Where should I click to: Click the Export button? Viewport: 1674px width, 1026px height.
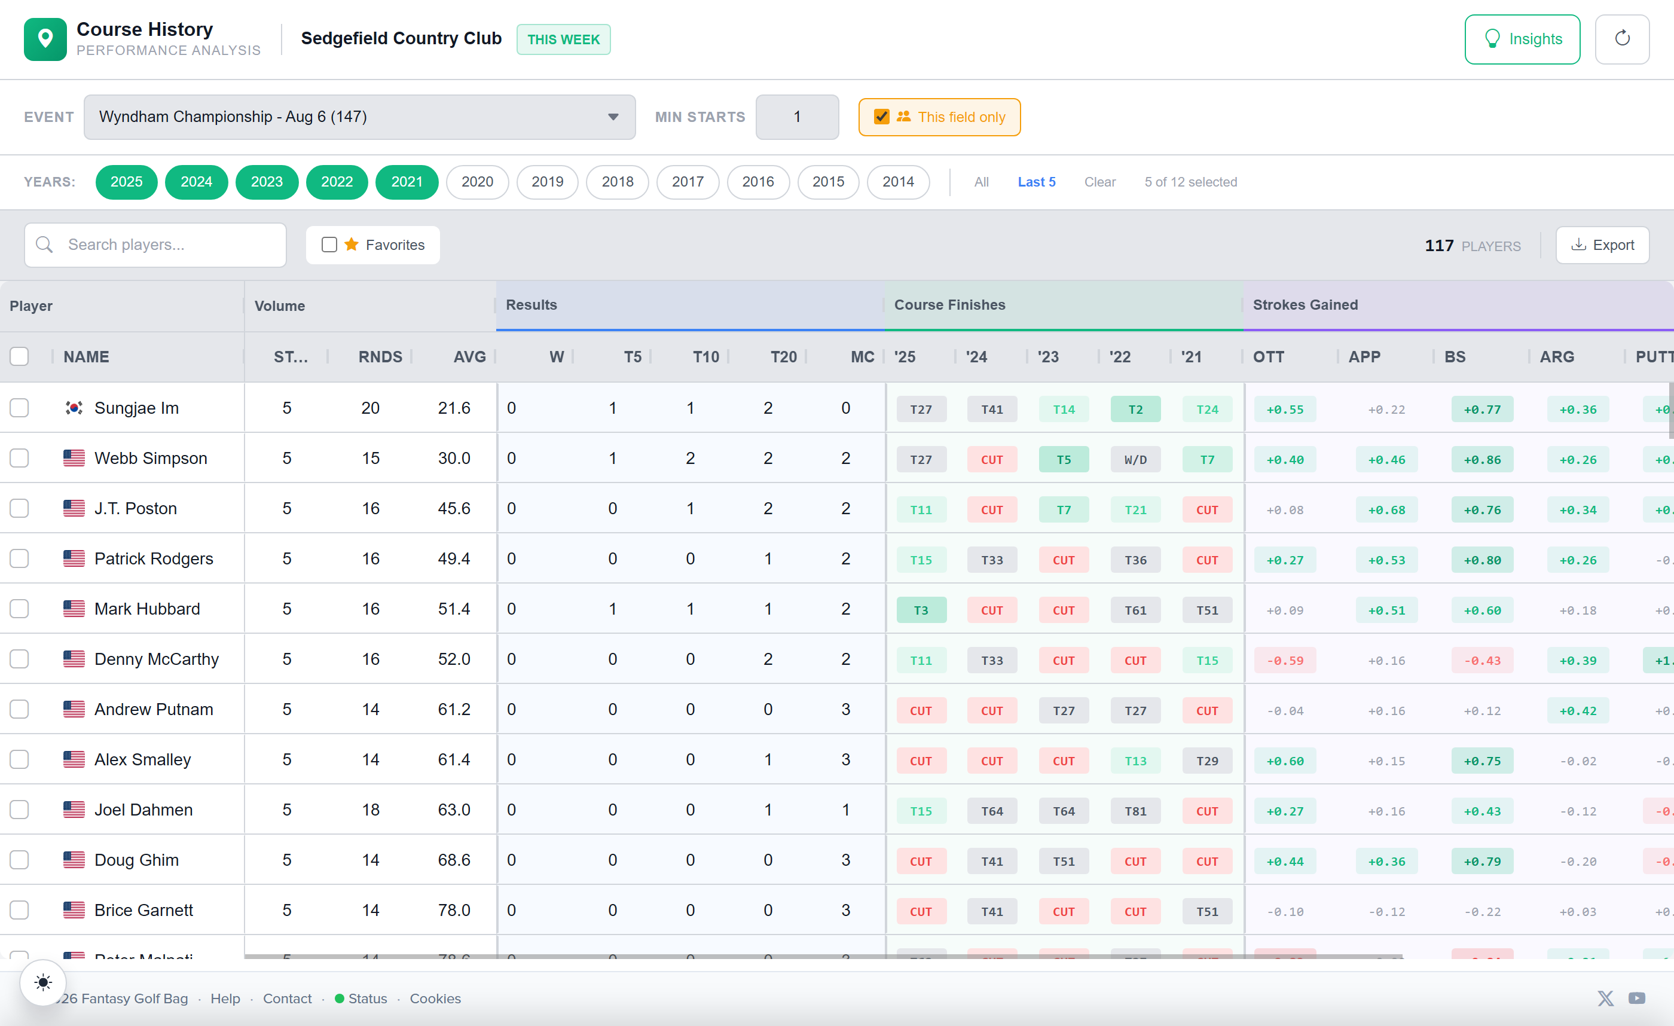1602,245
